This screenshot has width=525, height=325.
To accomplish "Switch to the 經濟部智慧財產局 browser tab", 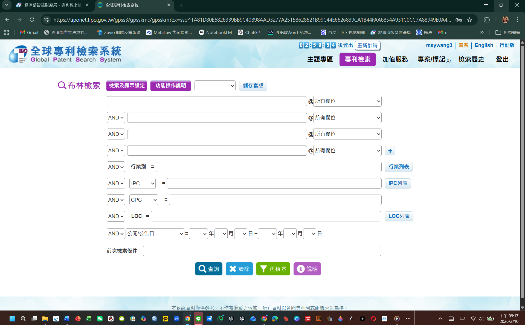I will coord(53,5).
